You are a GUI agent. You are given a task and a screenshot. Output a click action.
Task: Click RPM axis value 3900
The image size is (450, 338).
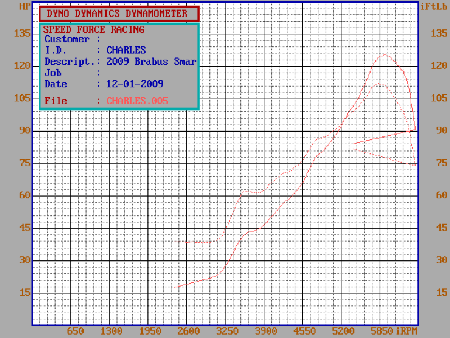pyautogui.click(x=266, y=331)
